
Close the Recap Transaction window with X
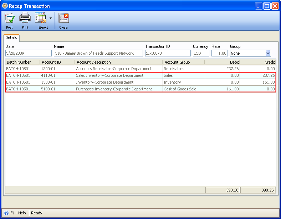[275, 6]
